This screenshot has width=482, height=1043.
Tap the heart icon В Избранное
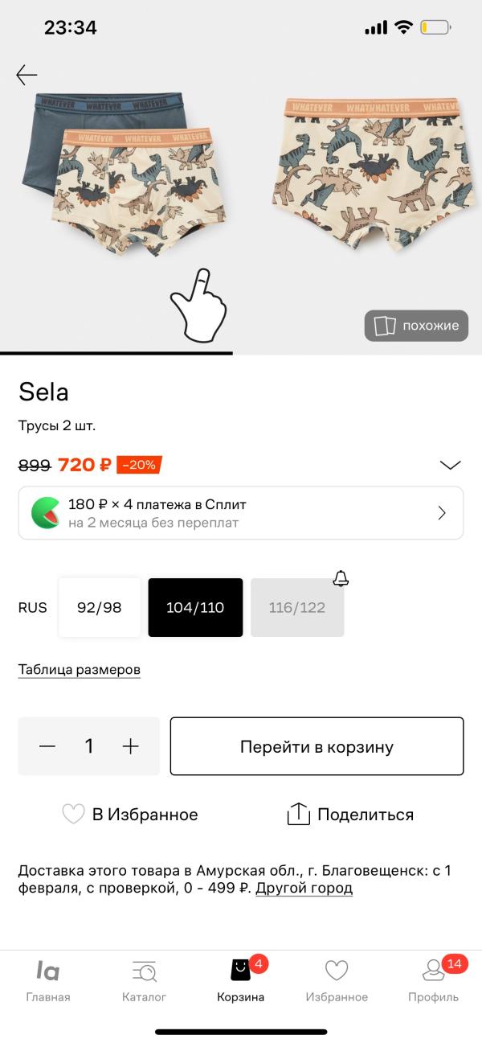click(73, 814)
